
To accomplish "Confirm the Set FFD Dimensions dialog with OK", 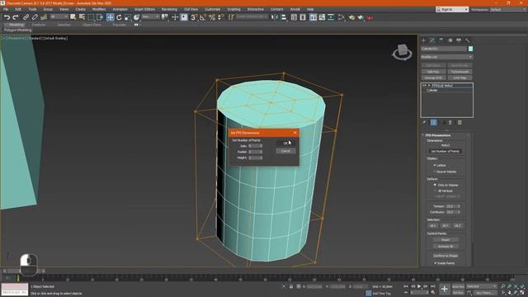I will click(x=285, y=143).
